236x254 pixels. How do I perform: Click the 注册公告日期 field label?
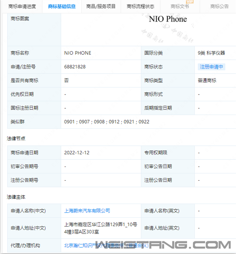[x=158, y=180]
